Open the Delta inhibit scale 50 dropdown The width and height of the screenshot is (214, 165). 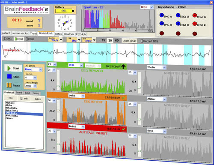(x=54, y=101)
